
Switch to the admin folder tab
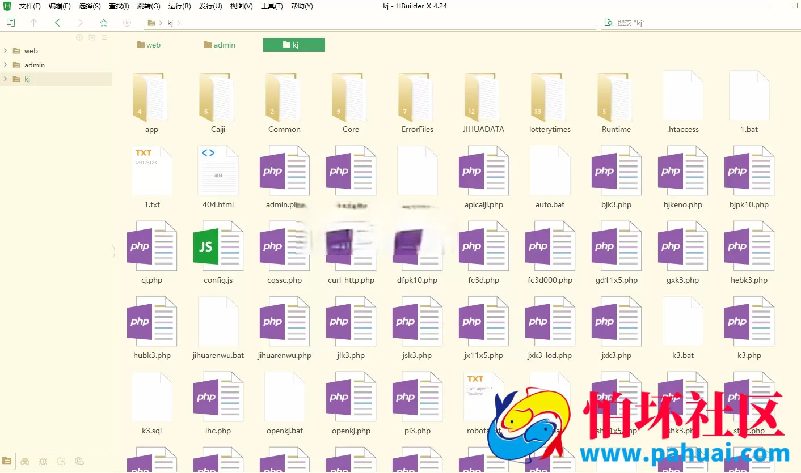coord(220,45)
